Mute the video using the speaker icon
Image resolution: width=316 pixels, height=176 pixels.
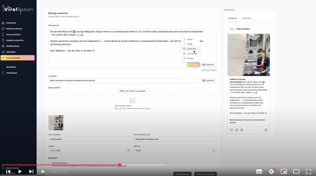pos(43,171)
